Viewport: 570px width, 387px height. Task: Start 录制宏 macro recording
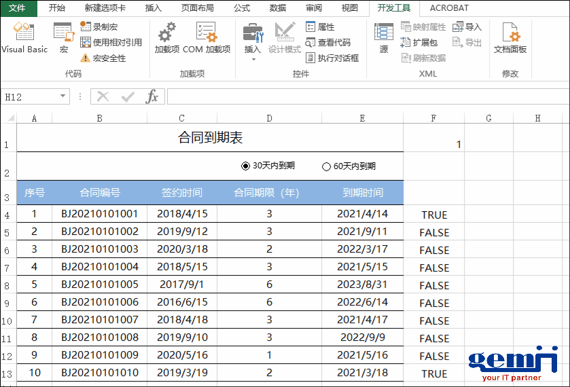pos(99,26)
